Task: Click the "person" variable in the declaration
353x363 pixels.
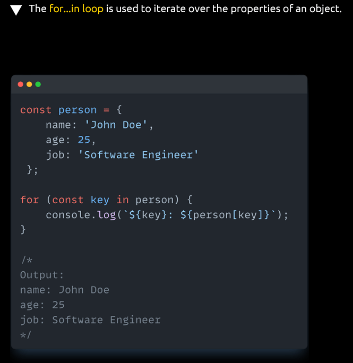Action: pos(78,110)
